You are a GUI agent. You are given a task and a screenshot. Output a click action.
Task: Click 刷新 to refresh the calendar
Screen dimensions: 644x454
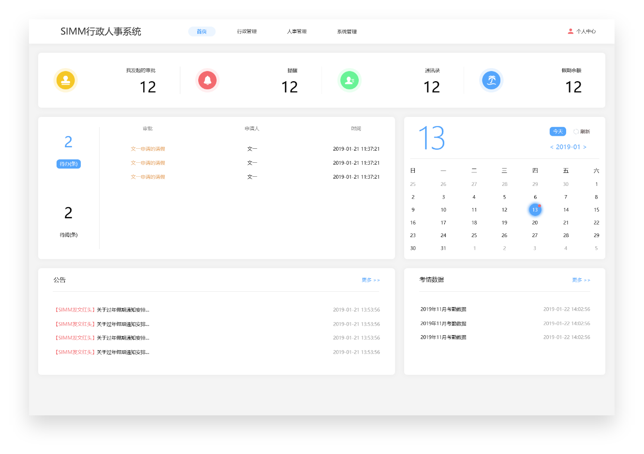(x=585, y=131)
